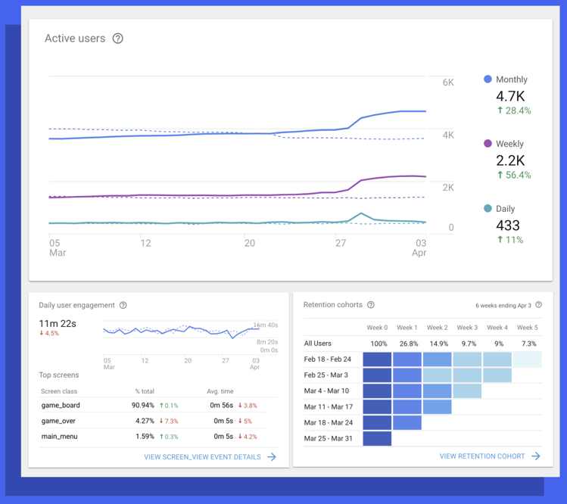Click Week 1 cell of Mar 18 - Mar 24
The image size is (567, 504).
(407, 423)
